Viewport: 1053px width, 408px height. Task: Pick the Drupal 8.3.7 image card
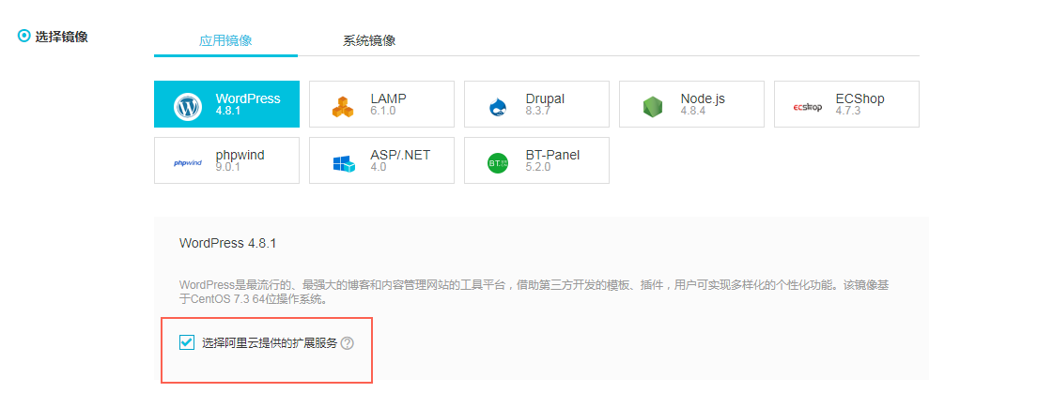point(536,104)
